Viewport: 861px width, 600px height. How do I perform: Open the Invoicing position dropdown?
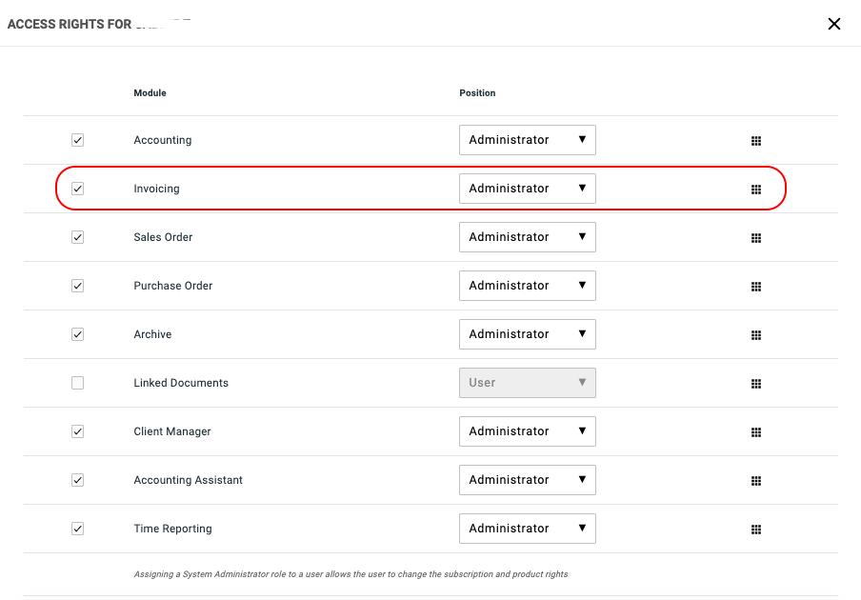coord(527,189)
